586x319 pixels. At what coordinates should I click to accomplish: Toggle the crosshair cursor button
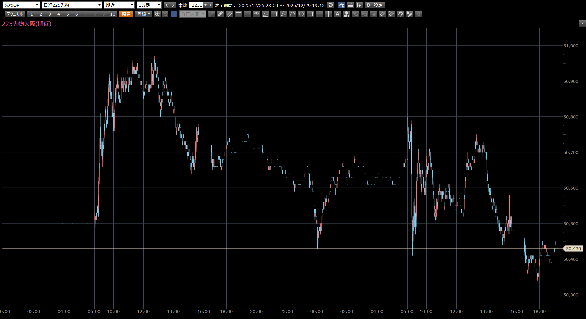174,14
